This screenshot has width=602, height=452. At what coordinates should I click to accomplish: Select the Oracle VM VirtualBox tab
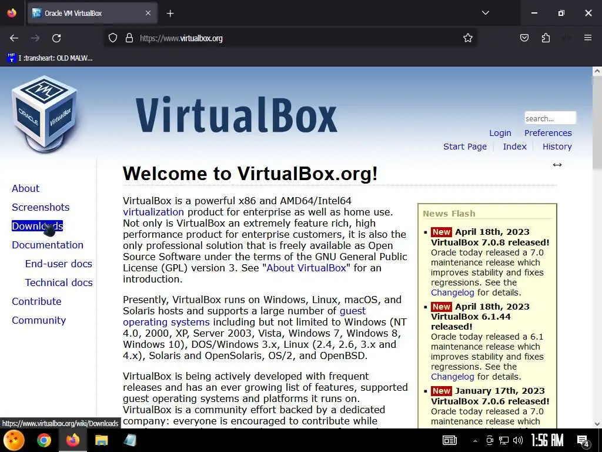pos(92,13)
